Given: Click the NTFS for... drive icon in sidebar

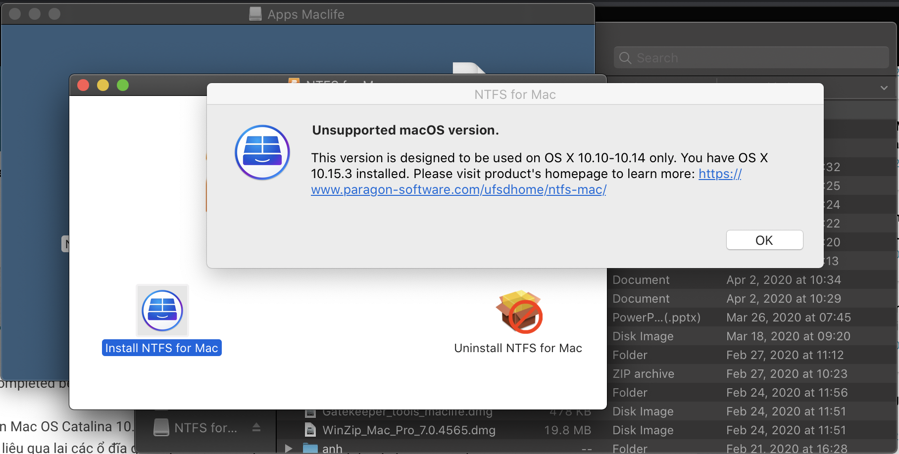Looking at the screenshot, I should (x=161, y=428).
